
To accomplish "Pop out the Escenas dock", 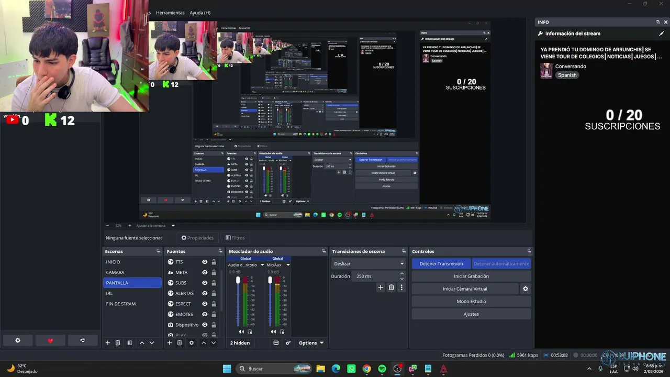I will (159, 251).
